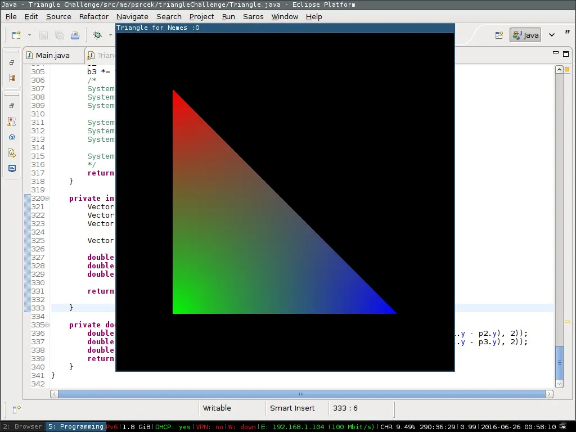Open the Problems view icon in sidebar
The height and width of the screenshot is (432, 576).
coord(12,121)
